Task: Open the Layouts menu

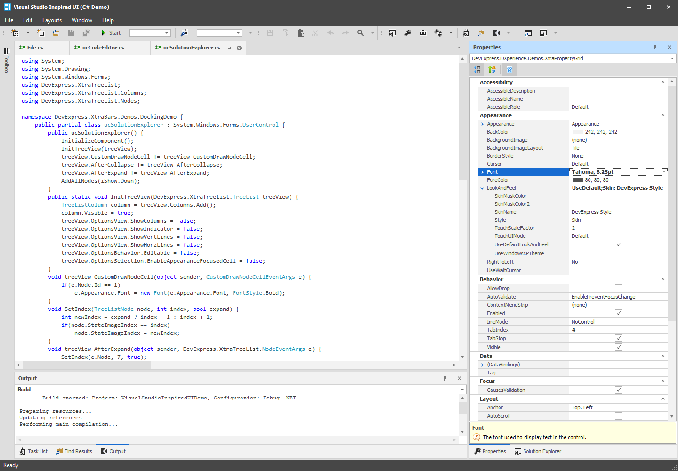Action: tap(52, 20)
